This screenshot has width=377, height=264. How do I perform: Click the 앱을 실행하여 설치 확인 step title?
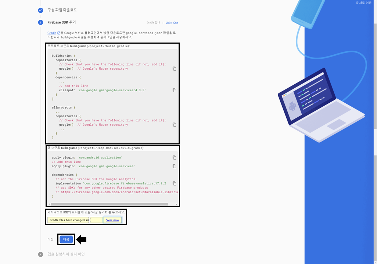pos(66,254)
